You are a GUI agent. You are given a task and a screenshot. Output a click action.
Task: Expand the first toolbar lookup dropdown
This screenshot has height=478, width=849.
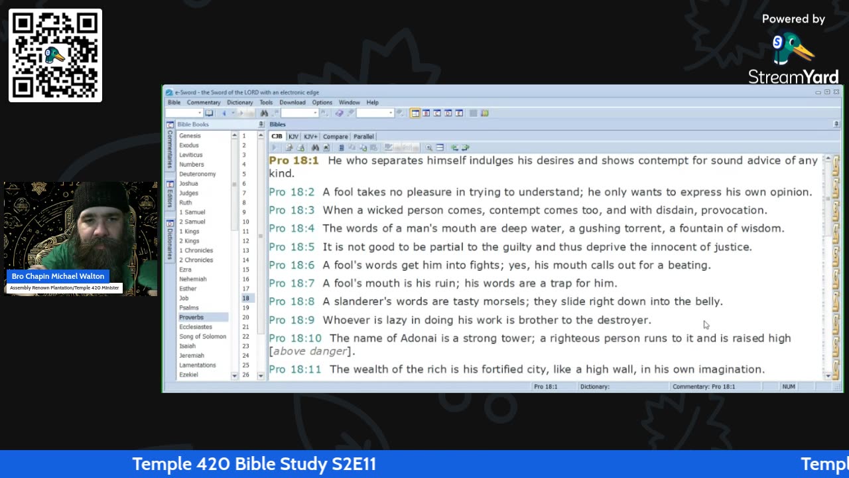[x=199, y=113]
